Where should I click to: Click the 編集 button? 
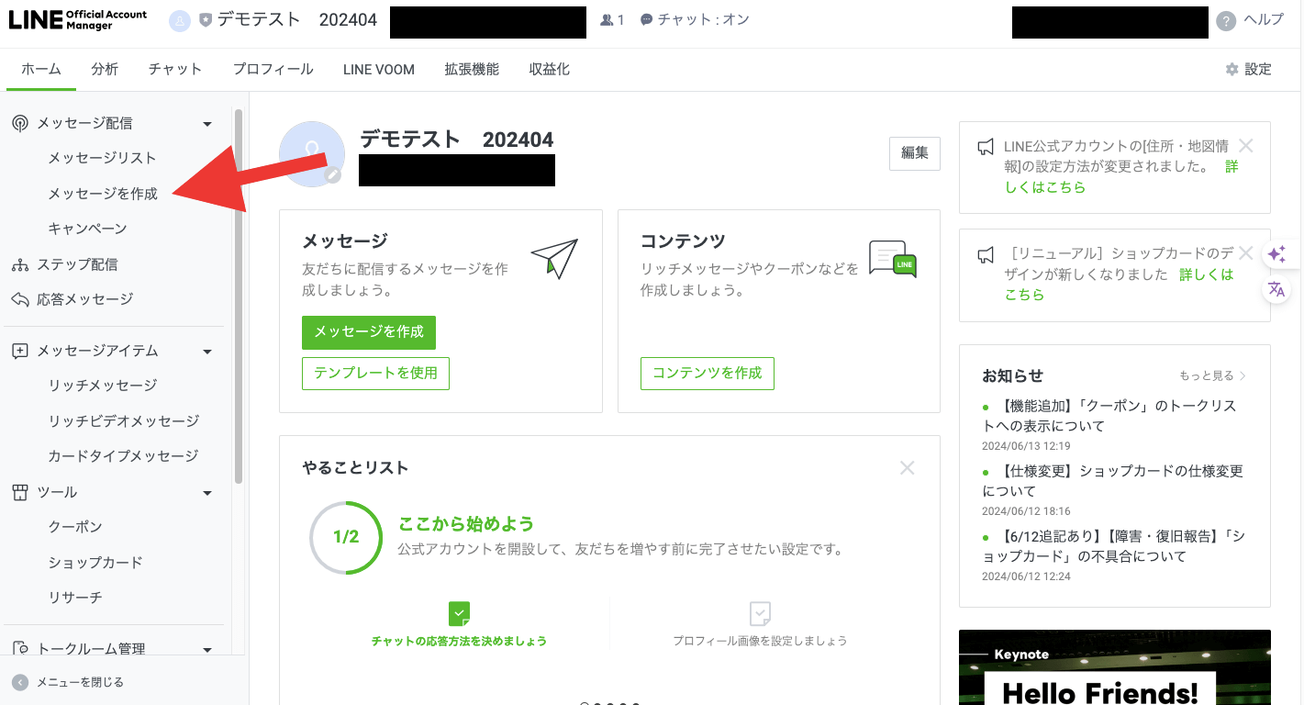(x=915, y=153)
